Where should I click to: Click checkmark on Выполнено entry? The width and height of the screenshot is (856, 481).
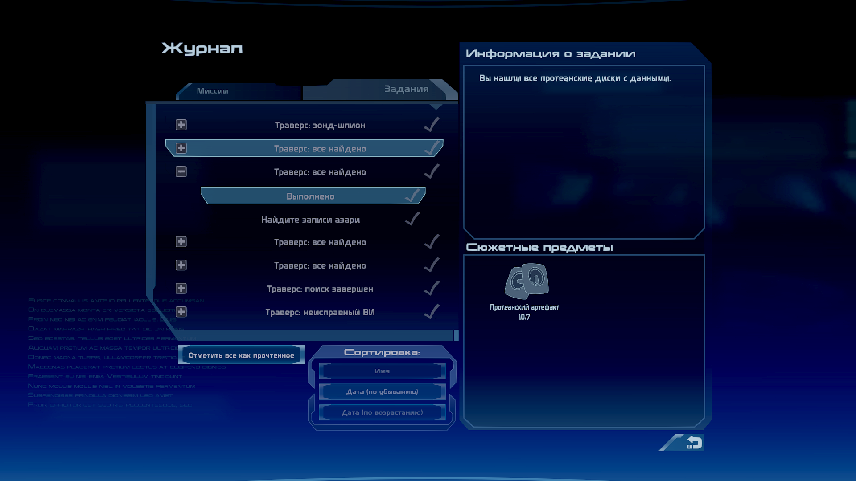click(x=413, y=196)
